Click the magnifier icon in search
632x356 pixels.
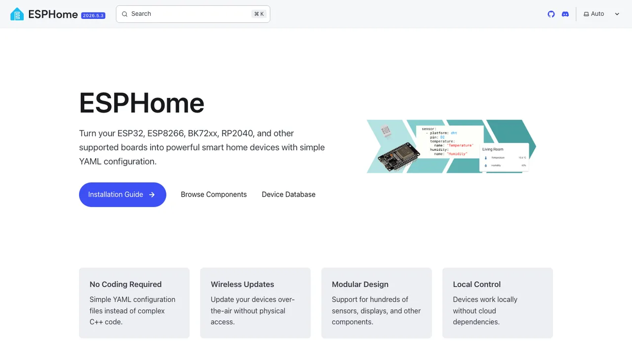pos(124,14)
